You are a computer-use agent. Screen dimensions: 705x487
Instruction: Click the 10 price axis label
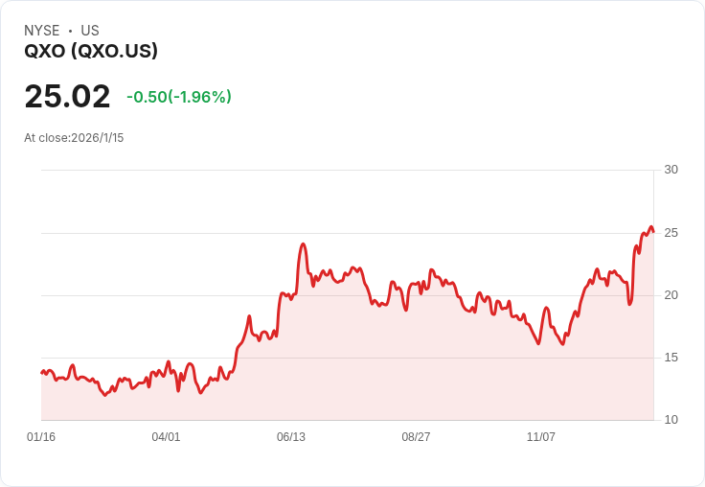671,420
